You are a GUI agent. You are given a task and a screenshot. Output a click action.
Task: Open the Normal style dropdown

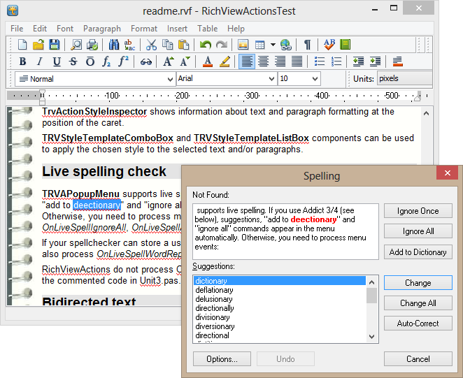[170, 79]
